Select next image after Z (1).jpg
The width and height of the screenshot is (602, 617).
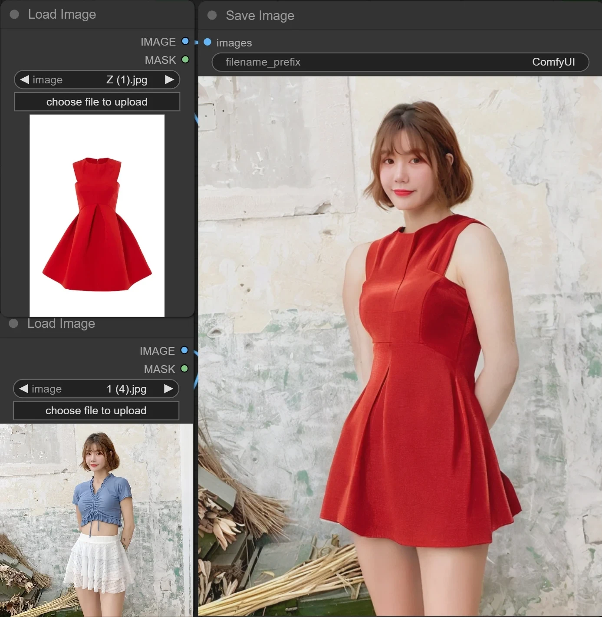click(x=170, y=79)
